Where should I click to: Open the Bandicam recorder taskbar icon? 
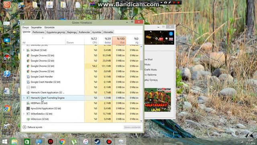pyautogui.click(x=109, y=141)
